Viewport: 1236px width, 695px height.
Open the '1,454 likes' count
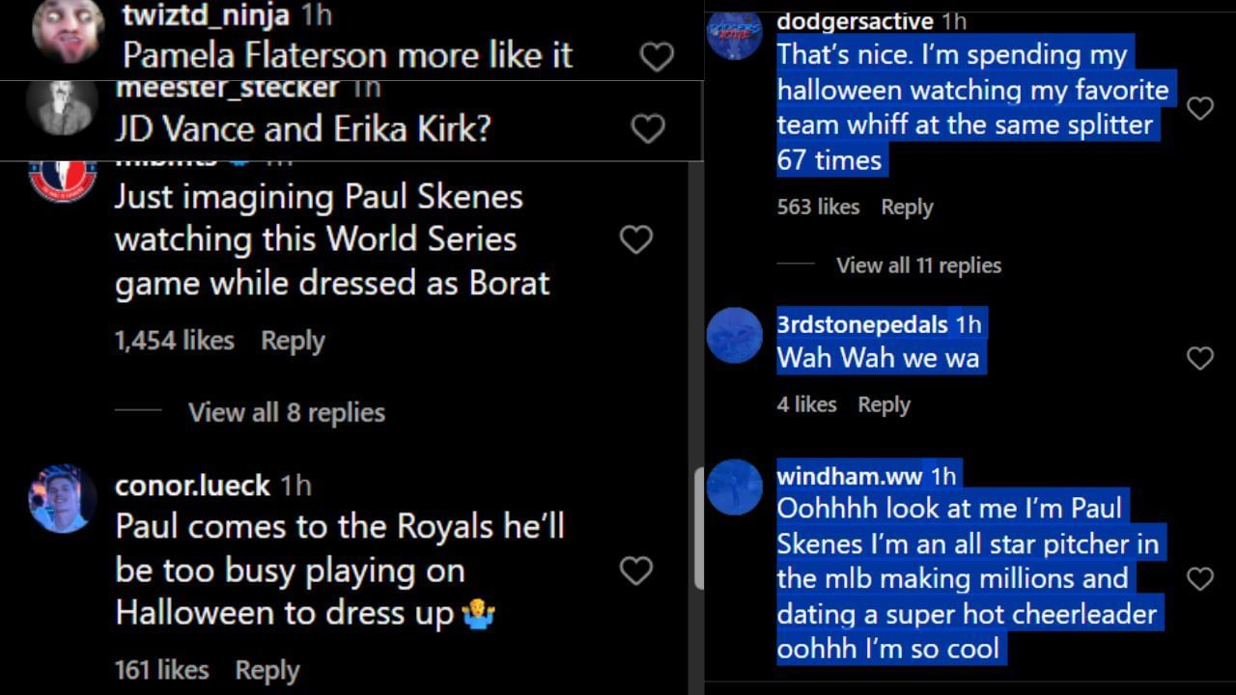pos(174,340)
